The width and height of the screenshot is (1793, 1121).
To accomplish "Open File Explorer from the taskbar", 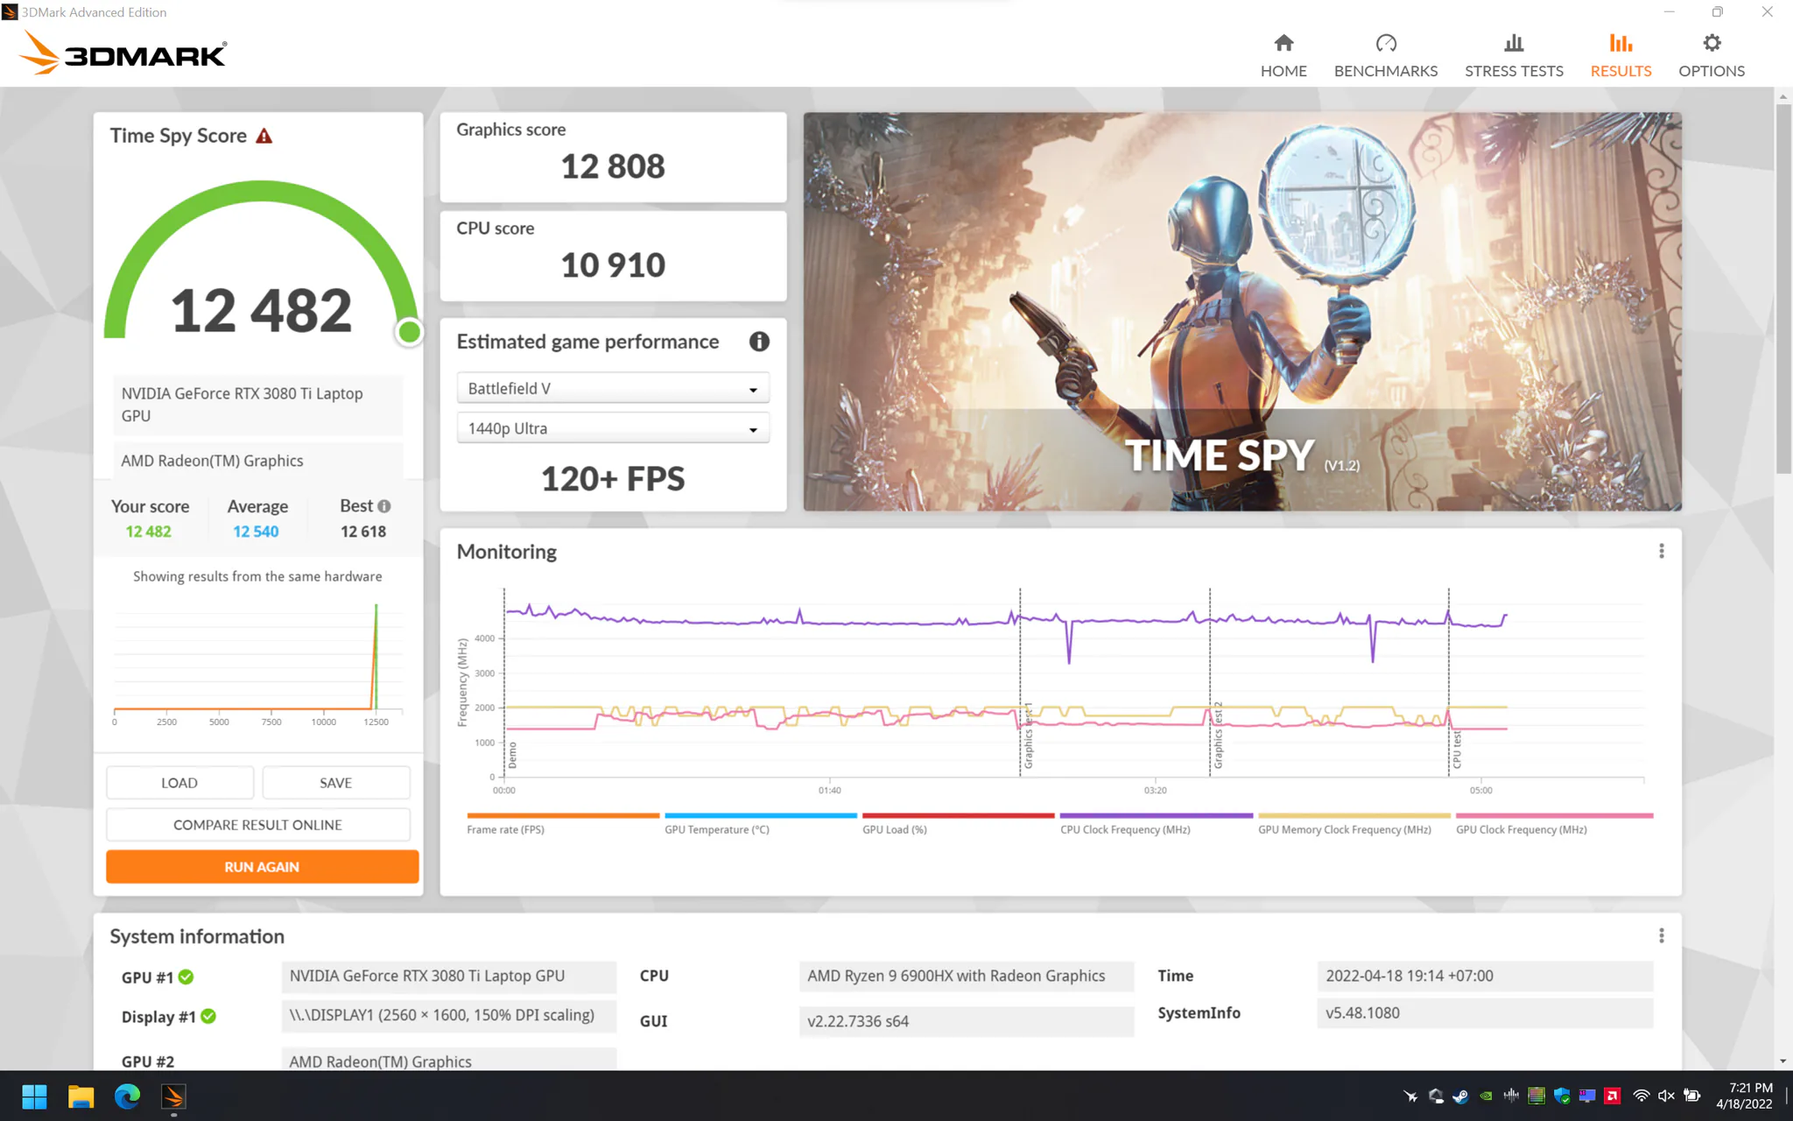I will point(81,1096).
